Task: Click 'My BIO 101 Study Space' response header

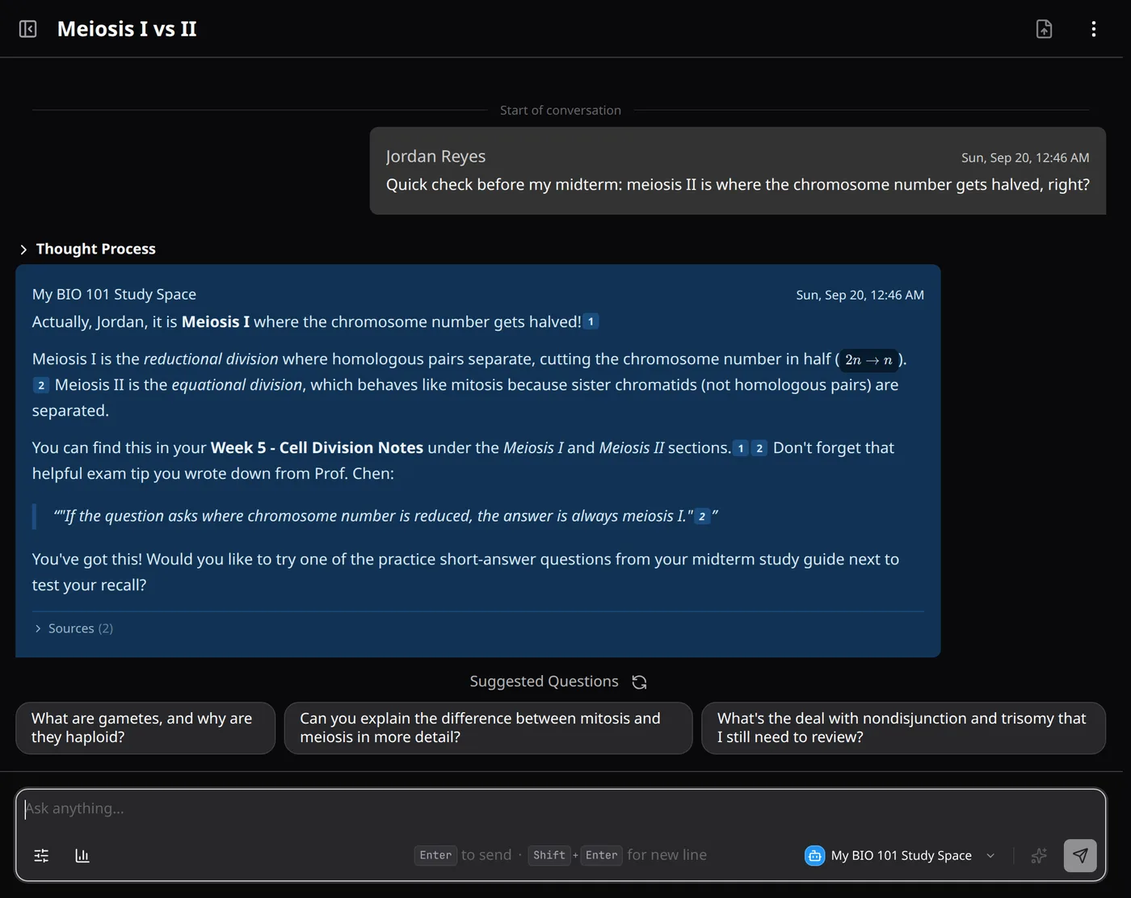Action: coord(114,294)
